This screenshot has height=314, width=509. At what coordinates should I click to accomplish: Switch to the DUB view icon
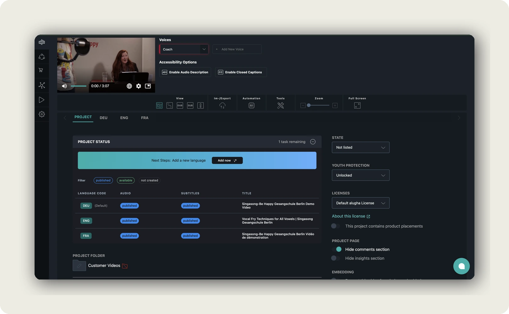pyautogui.click(x=180, y=105)
